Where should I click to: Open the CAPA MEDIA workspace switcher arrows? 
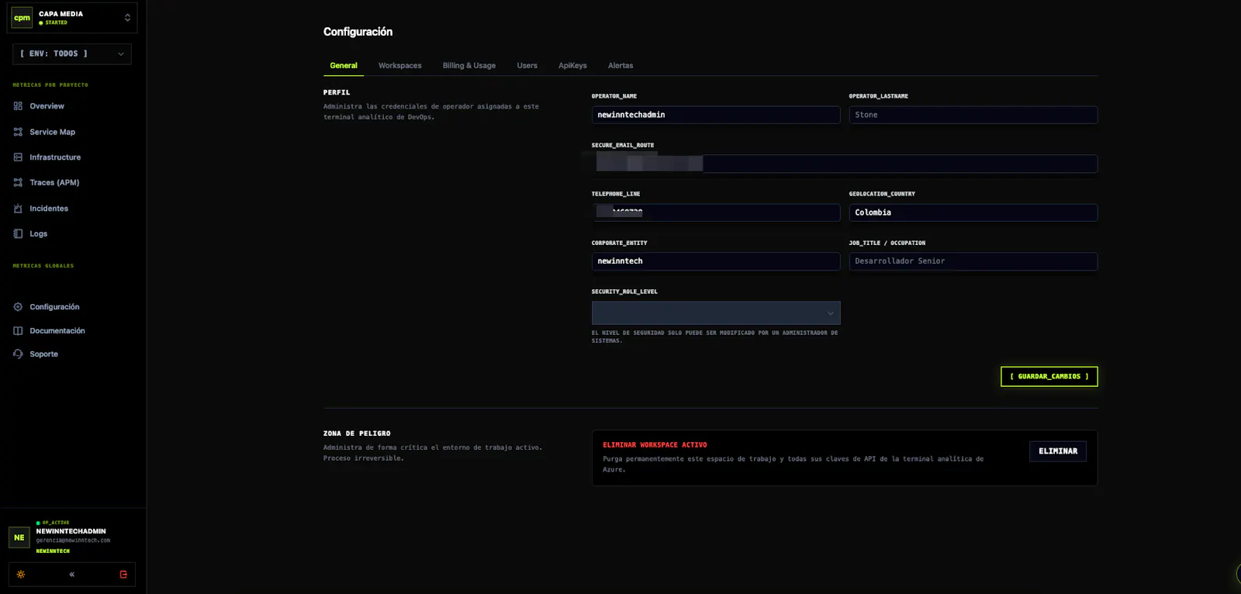pos(127,18)
